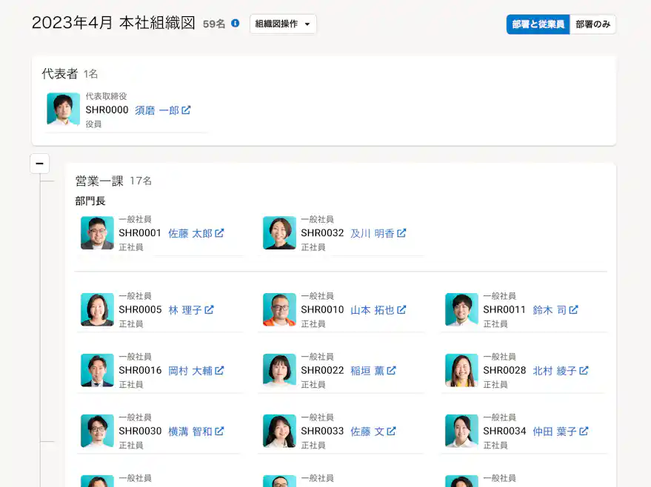This screenshot has height=487, width=651.
Task: Click external link icon next to 岡村 大輔
Action: click(220, 371)
